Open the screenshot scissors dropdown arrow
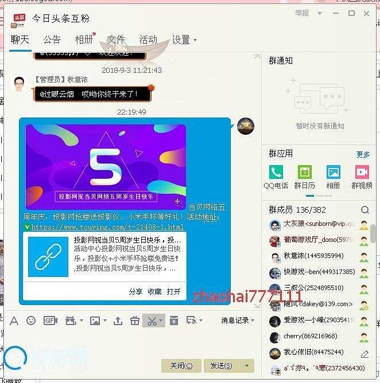Screen dimensions: 380x383 (161, 321)
